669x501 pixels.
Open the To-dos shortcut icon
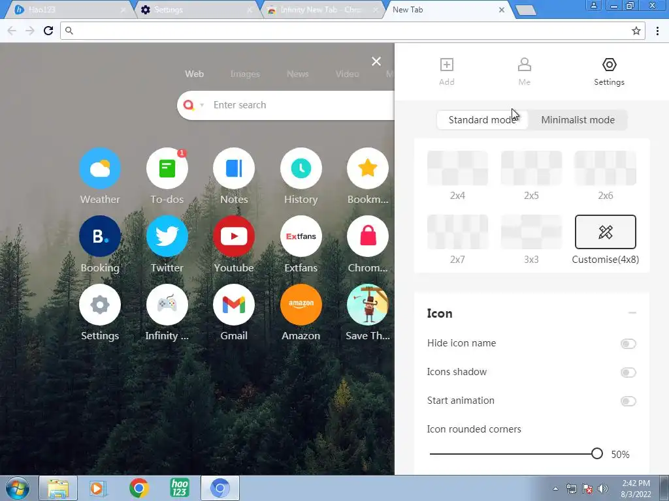pos(167,168)
